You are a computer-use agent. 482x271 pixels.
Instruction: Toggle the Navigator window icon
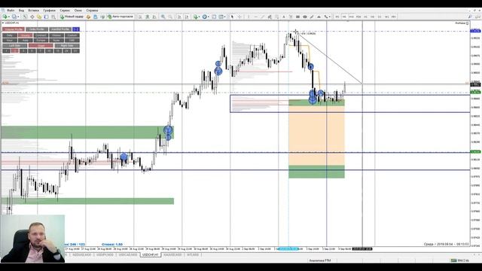point(39,17)
